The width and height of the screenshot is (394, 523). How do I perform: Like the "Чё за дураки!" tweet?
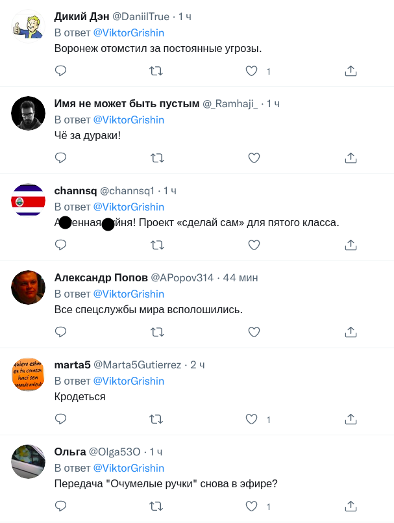(254, 158)
